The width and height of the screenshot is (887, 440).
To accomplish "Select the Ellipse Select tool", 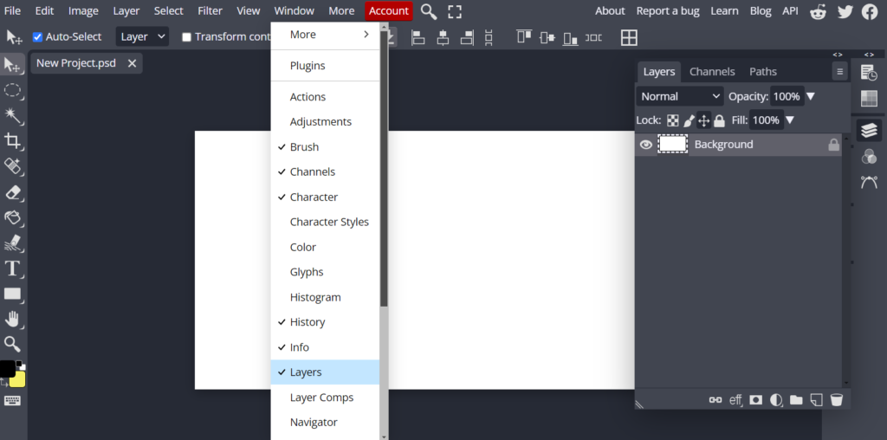I will point(12,90).
